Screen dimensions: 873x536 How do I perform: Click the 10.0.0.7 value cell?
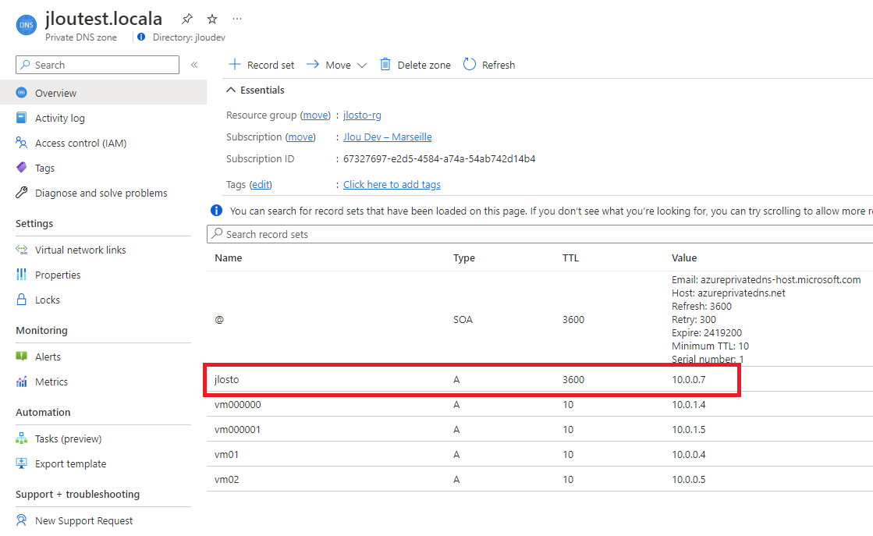(x=689, y=380)
